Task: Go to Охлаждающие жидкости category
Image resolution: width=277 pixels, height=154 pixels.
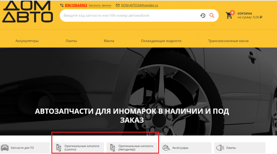Action: point(161,41)
